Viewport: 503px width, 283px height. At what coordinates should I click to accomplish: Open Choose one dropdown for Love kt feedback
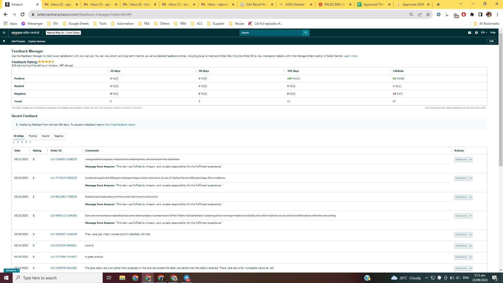click(463, 246)
